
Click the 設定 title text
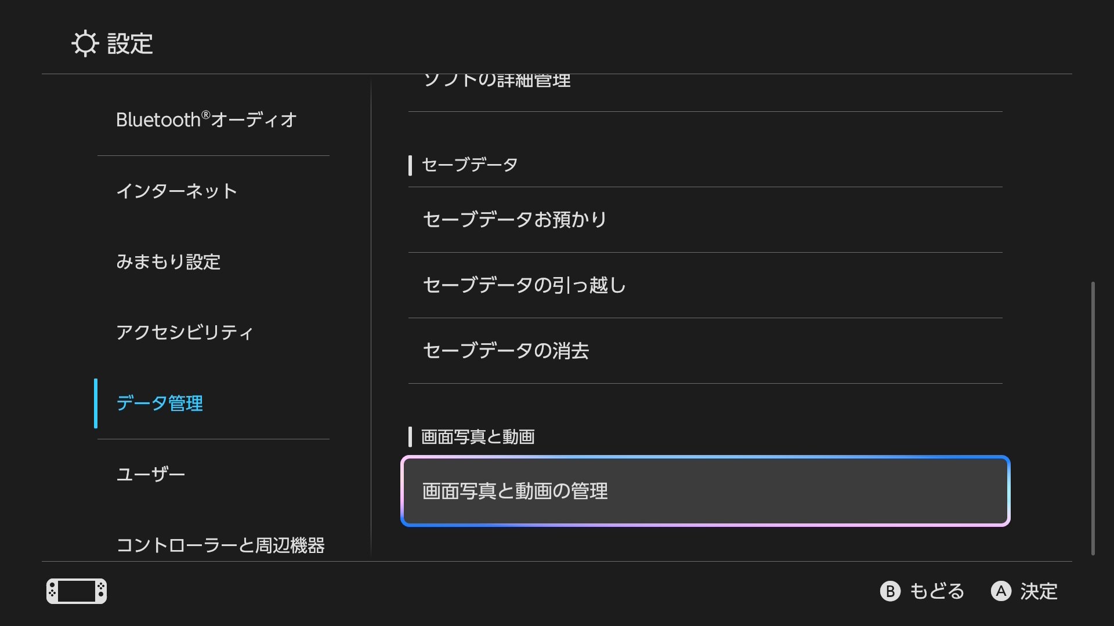(x=129, y=45)
